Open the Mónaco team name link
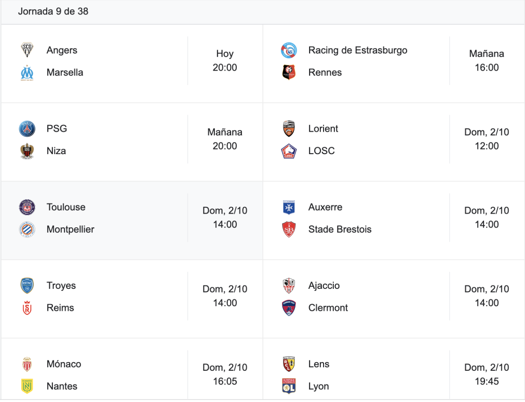 pyautogui.click(x=64, y=364)
